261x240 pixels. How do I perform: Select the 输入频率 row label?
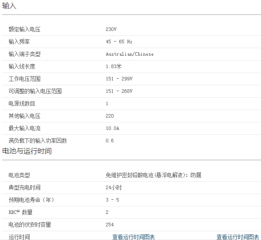[x=19, y=42]
